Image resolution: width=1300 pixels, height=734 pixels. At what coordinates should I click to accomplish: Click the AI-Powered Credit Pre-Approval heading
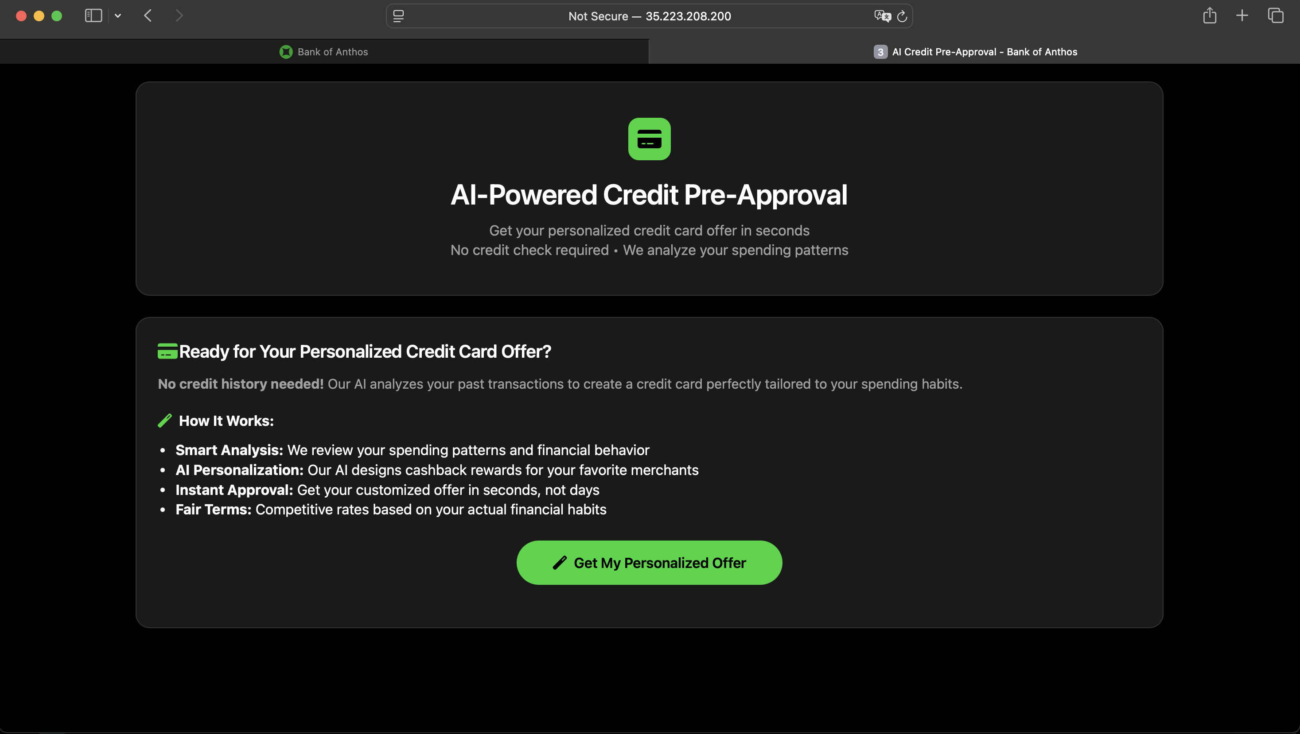click(x=649, y=195)
